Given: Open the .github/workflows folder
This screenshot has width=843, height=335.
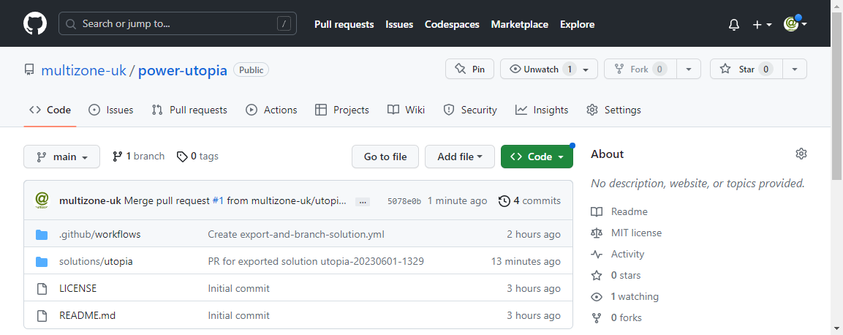Looking at the screenshot, I should pyautogui.click(x=99, y=235).
